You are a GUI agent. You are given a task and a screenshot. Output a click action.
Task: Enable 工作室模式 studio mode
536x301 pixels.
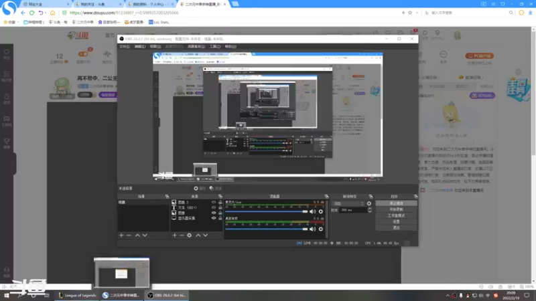point(396,215)
